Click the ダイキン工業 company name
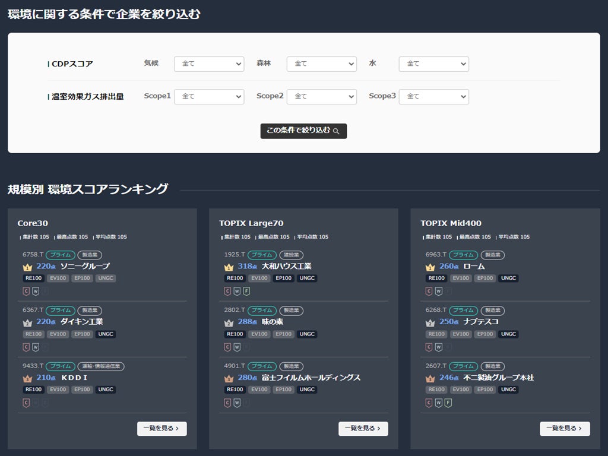Screen dimensions: 608x456 pyautogui.click(x=81, y=322)
